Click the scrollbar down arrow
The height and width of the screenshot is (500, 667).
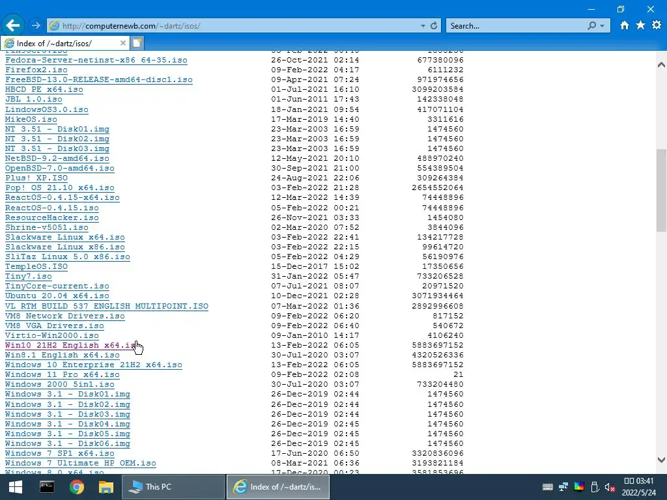tap(661, 460)
